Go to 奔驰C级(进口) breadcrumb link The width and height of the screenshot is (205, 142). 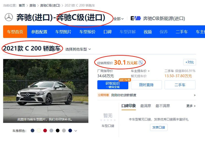(50, 6)
